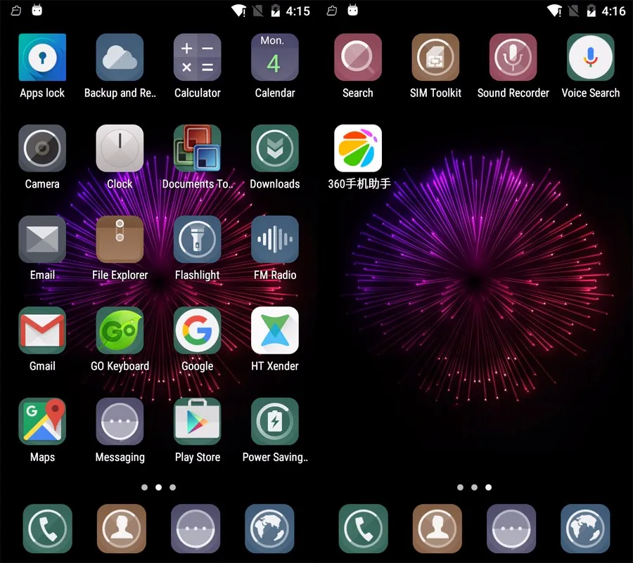Open the Messaging app in the app grid
Image resolution: width=633 pixels, height=563 pixels.
[120, 422]
